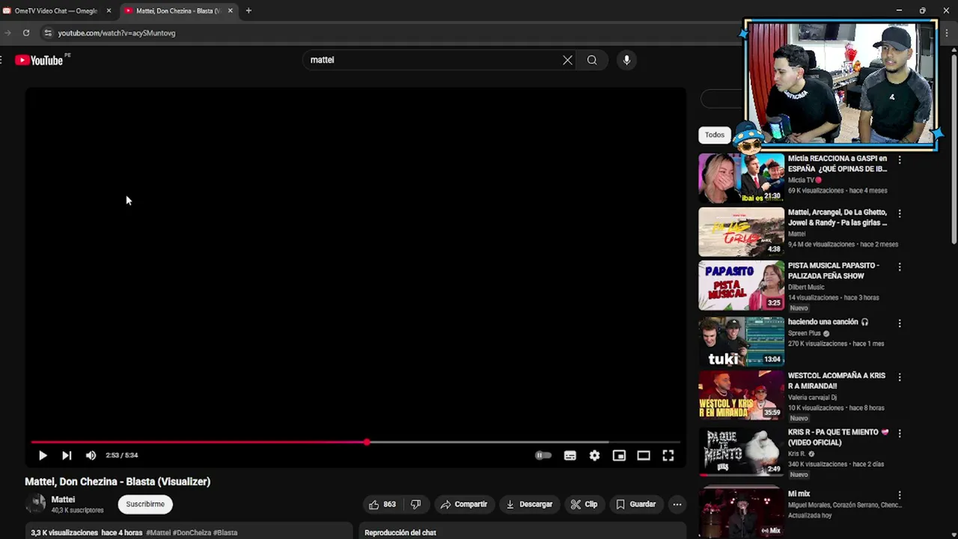
Task: Mute the video volume
Action: (x=91, y=455)
